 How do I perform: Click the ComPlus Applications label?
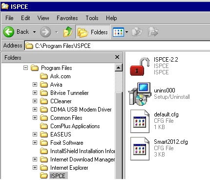pyautogui.click(x=75, y=126)
